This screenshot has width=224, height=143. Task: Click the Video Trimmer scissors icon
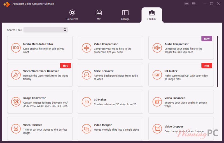(16, 129)
